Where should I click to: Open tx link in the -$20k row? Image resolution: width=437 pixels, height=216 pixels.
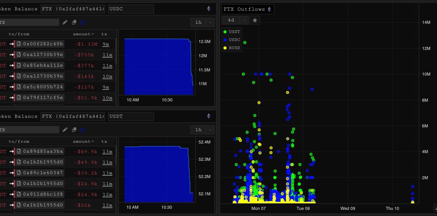click(x=107, y=205)
